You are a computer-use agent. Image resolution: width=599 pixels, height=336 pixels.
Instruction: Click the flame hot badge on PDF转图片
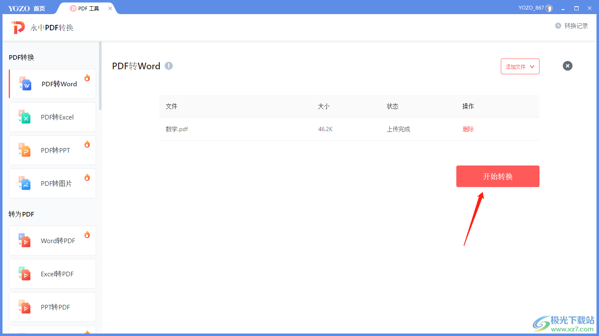point(87,177)
